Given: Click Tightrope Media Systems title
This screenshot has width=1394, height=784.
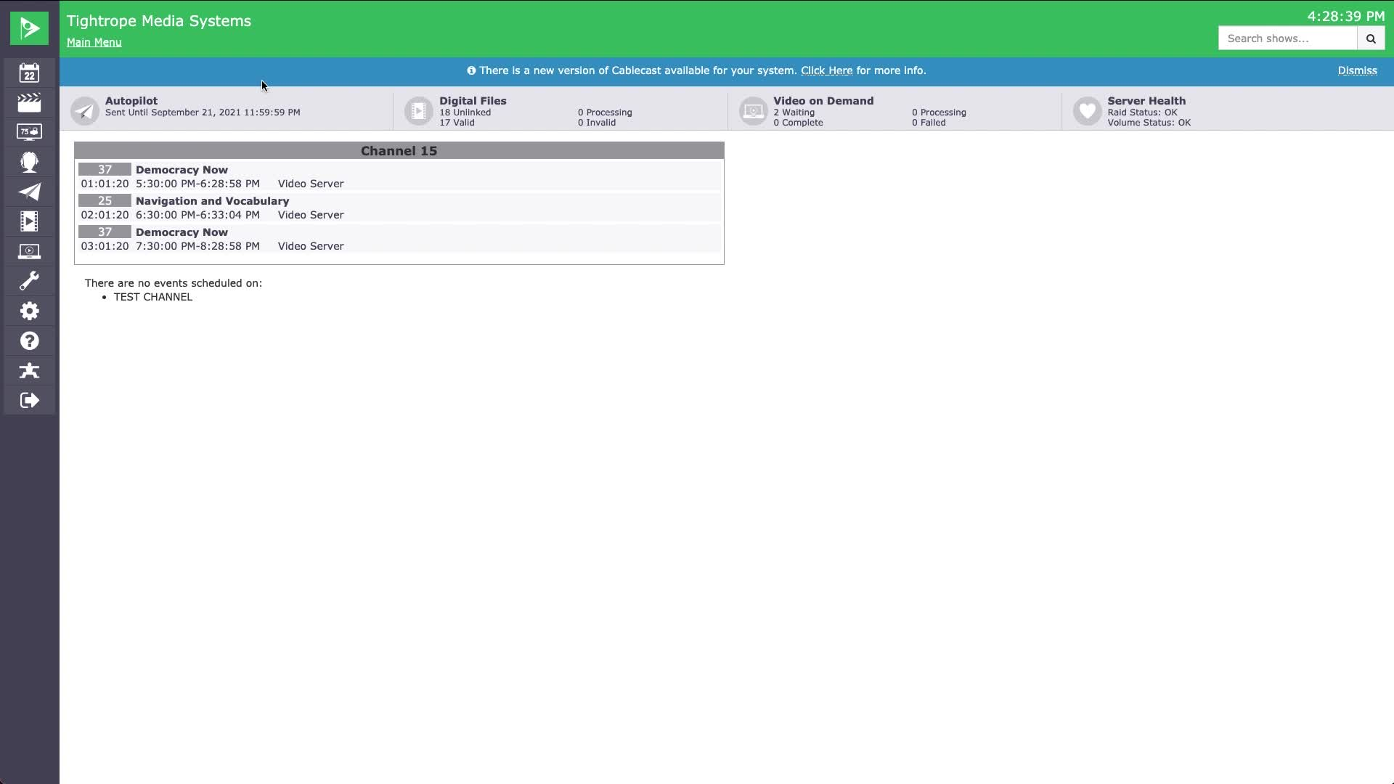Looking at the screenshot, I should tap(159, 21).
